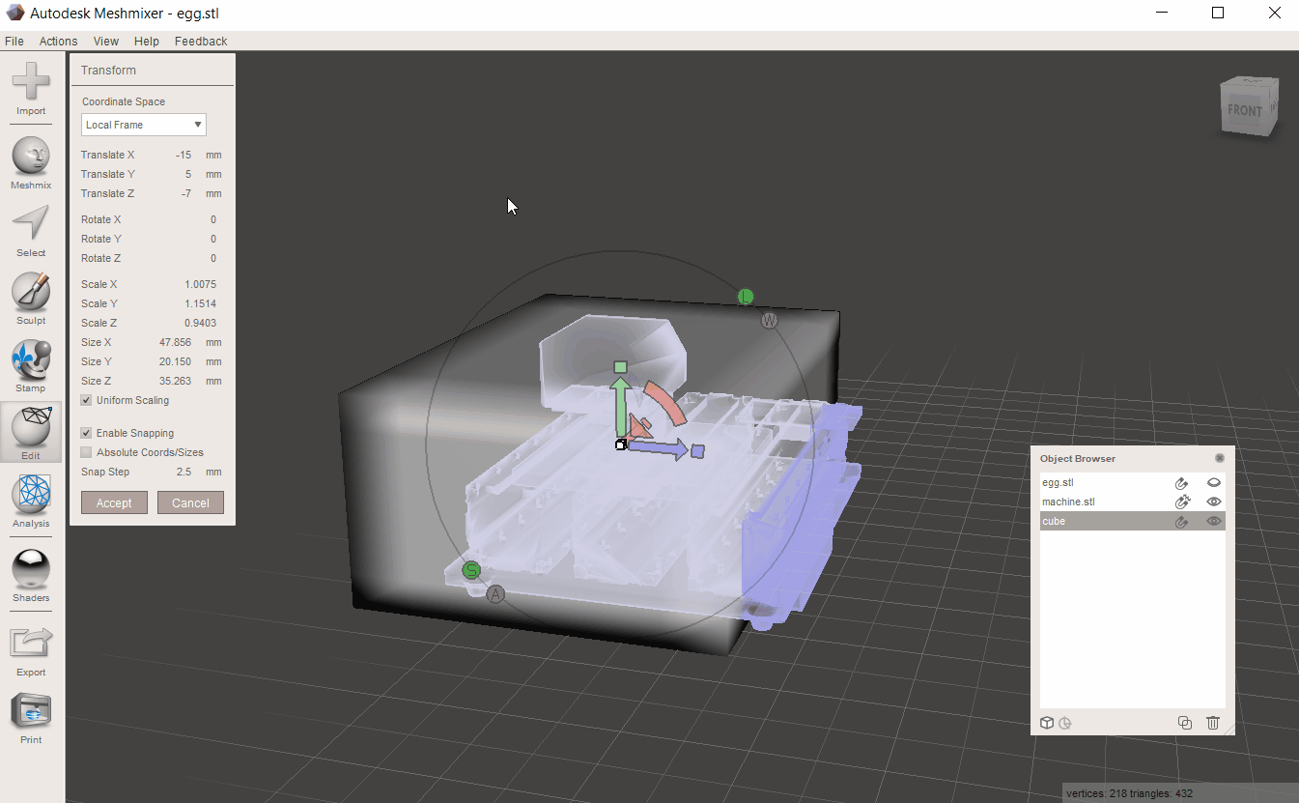Toggle visibility of egg.stl

click(x=1214, y=483)
